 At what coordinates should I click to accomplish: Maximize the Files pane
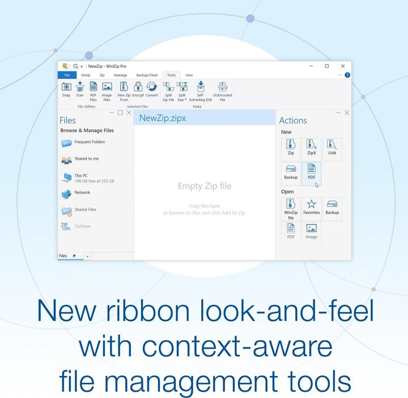[120, 113]
